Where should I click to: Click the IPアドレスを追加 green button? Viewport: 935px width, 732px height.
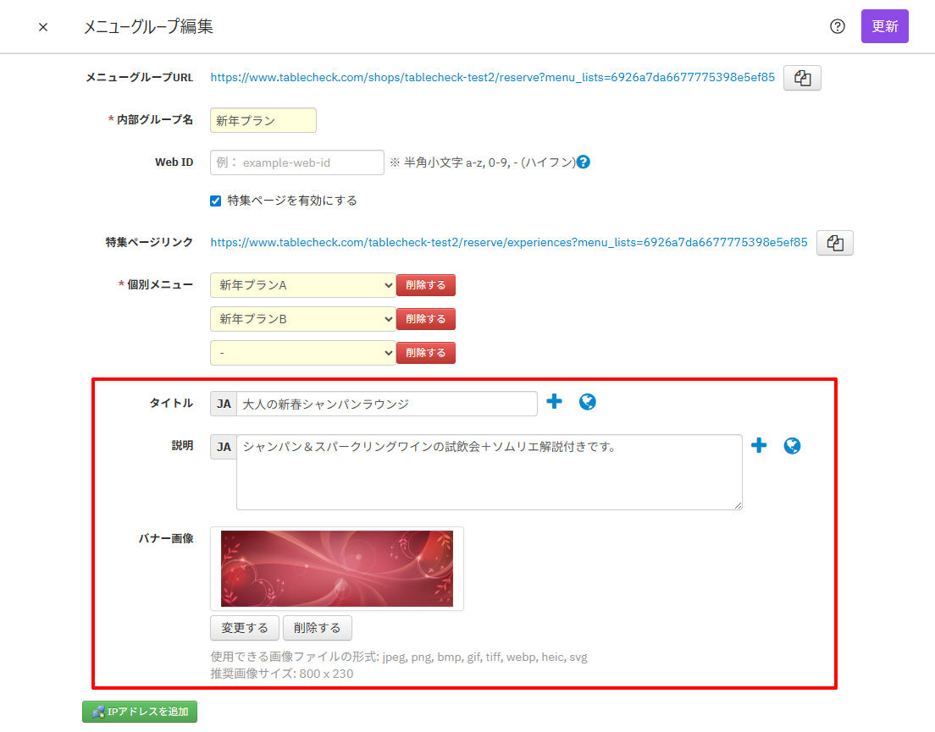(140, 712)
